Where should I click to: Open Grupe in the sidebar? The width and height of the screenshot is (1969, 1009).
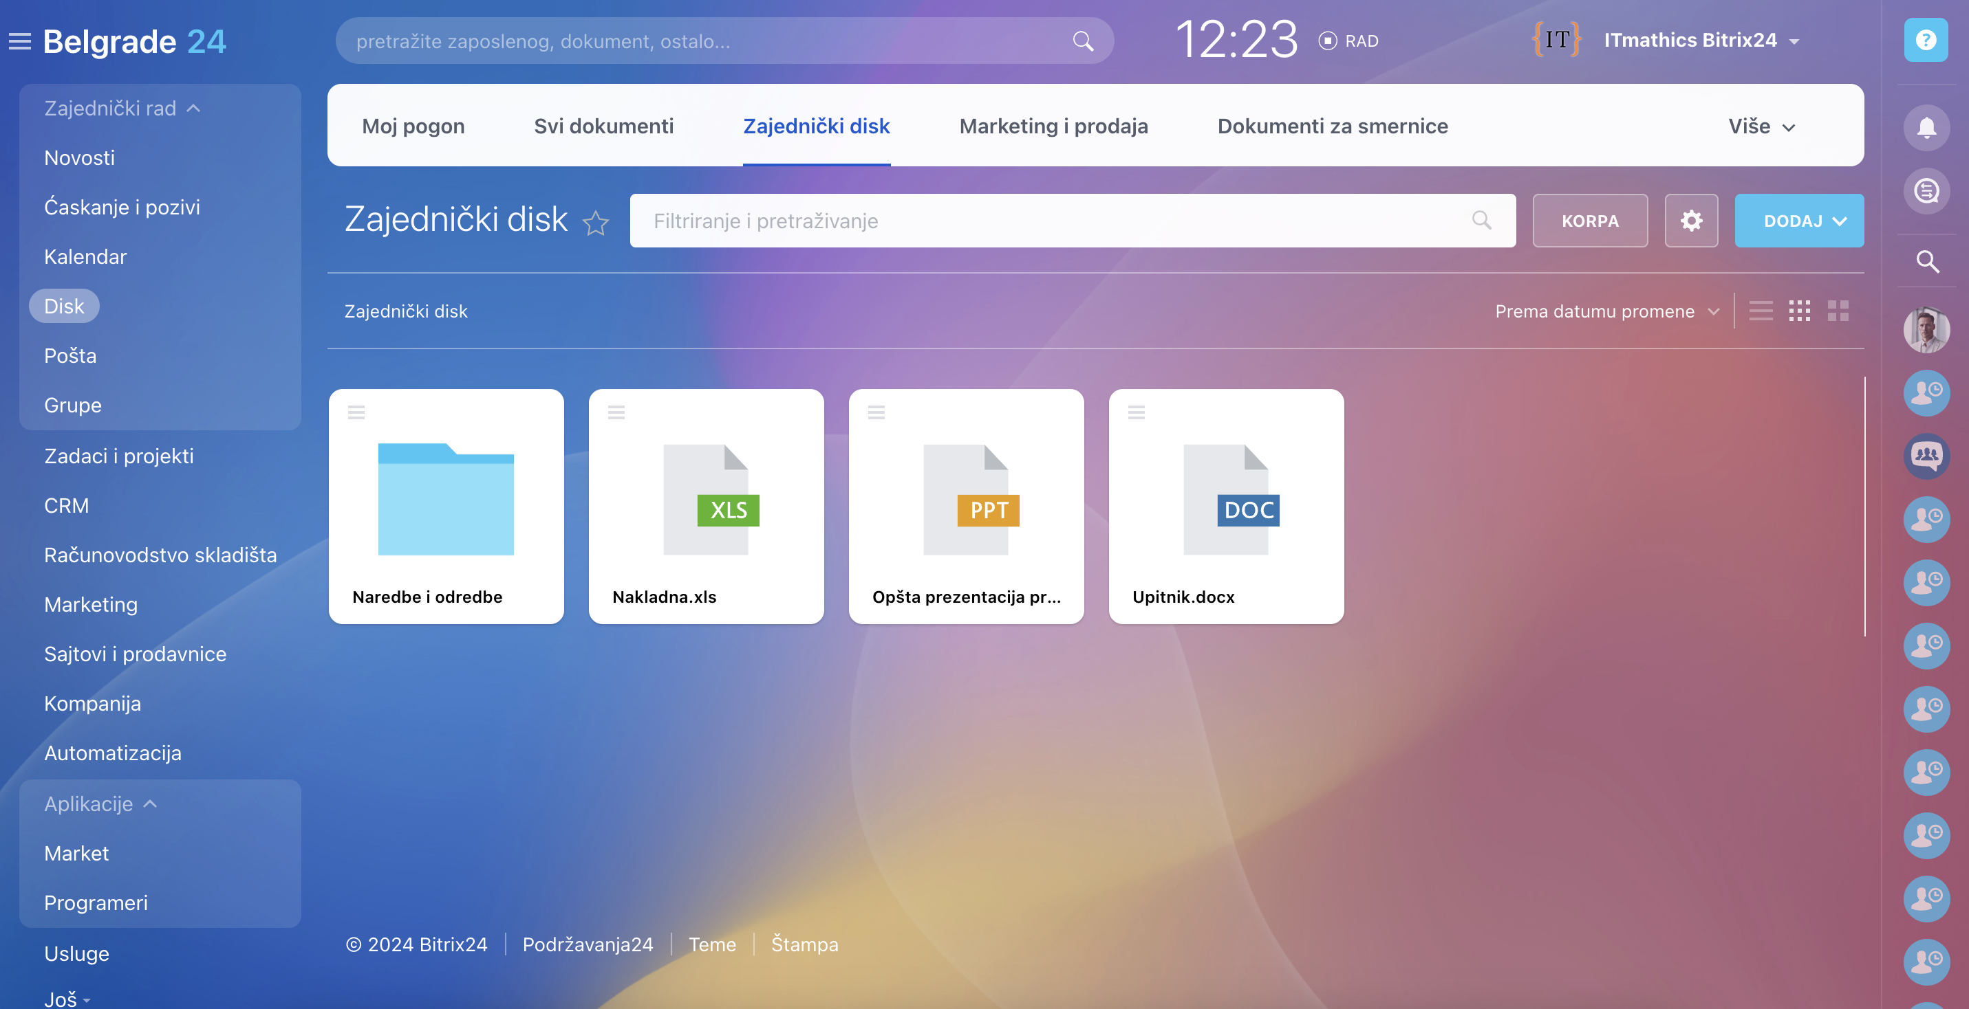(x=73, y=405)
